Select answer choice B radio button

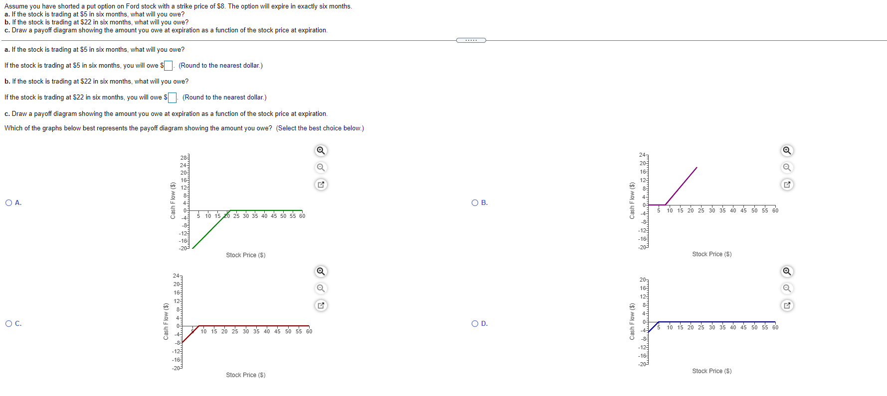[x=475, y=202]
